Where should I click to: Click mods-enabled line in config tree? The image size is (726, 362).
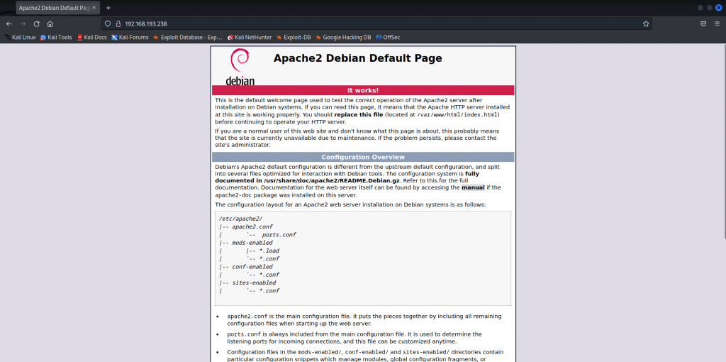(x=252, y=243)
